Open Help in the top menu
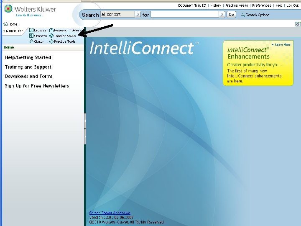 (x=279, y=5)
